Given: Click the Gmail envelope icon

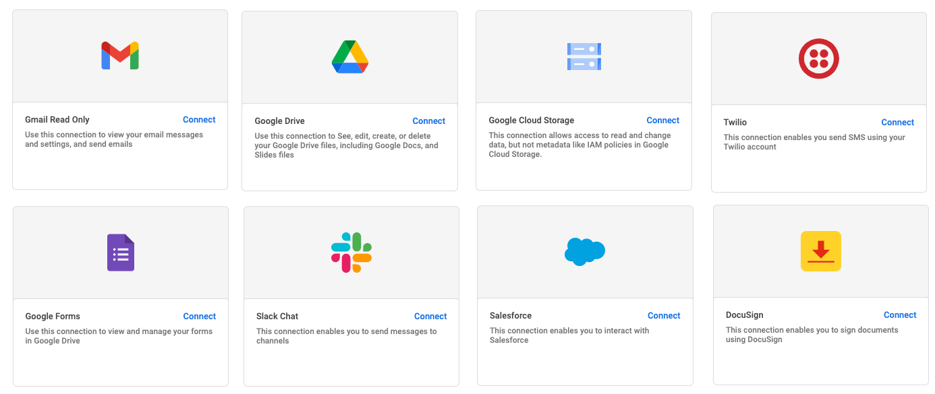Looking at the screenshot, I should (119, 55).
